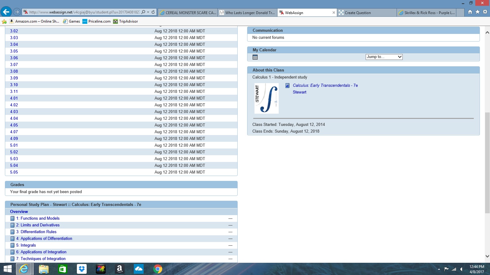Click the eBook icon beside Calculus textbook title

[287, 86]
